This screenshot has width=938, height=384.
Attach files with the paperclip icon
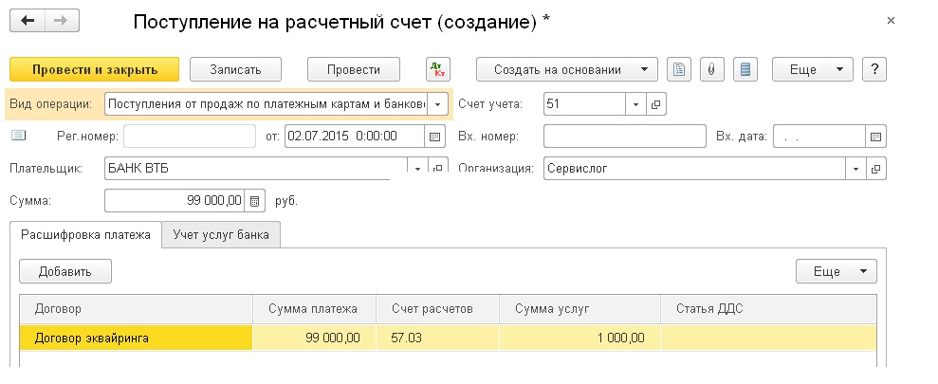(712, 69)
